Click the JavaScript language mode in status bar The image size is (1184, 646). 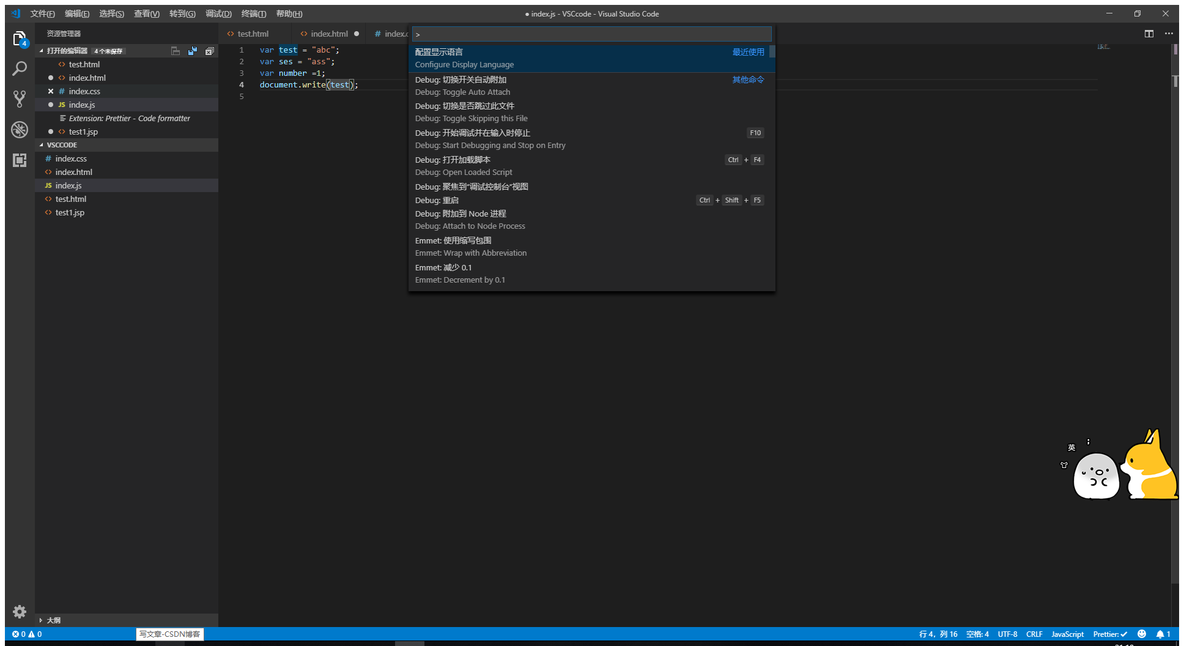click(1067, 634)
